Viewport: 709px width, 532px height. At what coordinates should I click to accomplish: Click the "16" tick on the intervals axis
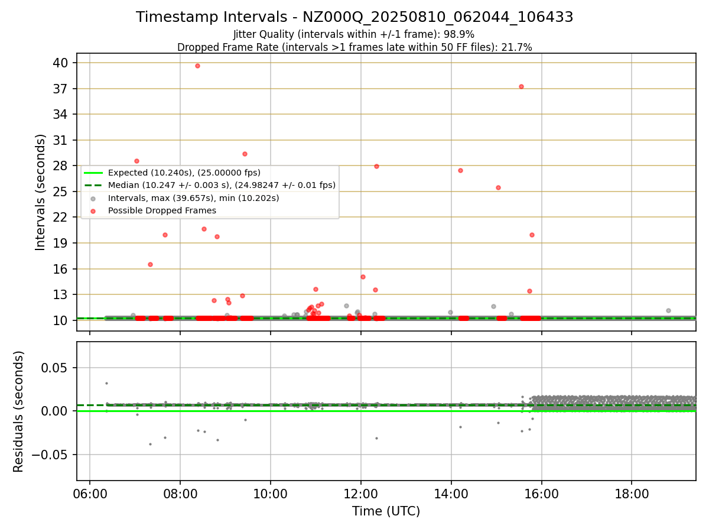(61, 269)
